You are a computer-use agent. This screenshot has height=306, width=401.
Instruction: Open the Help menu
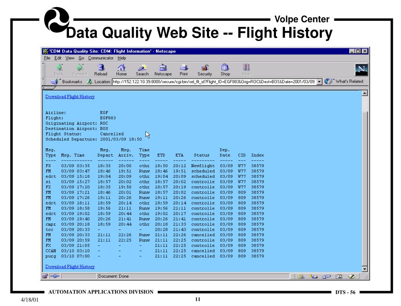pyautogui.click(x=122, y=58)
